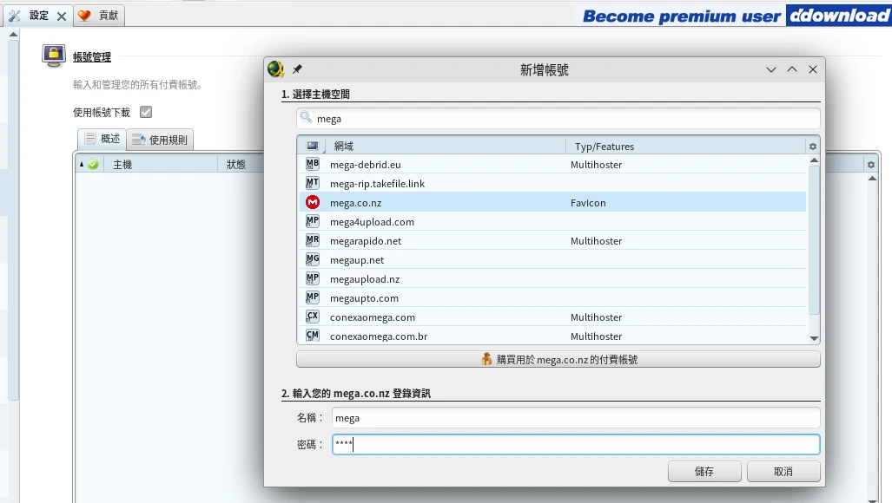Image resolution: width=892 pixels, height=503 pixels.
Task: Click the MP icon for megaupto.com
Action: 313,297
